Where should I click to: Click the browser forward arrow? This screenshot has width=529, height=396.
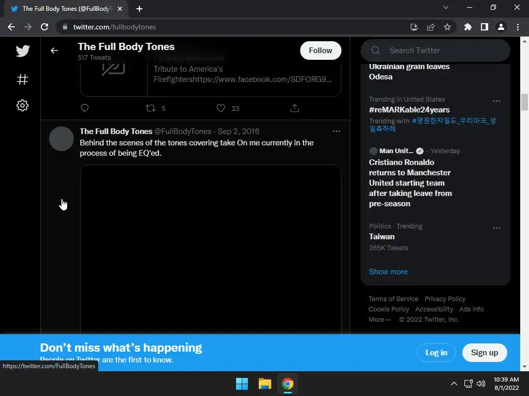tap(28, 27)
